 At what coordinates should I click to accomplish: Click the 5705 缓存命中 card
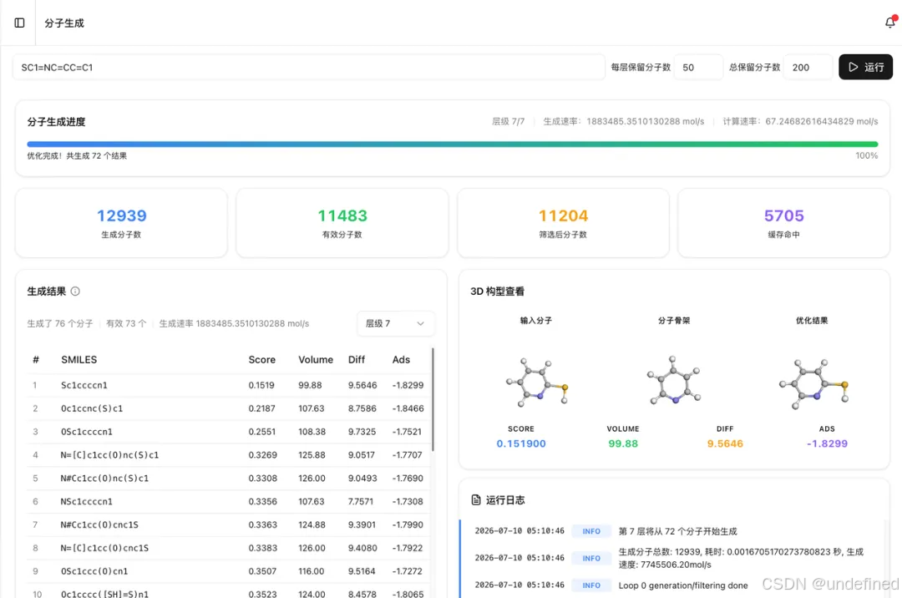click(x=784, y=223)
